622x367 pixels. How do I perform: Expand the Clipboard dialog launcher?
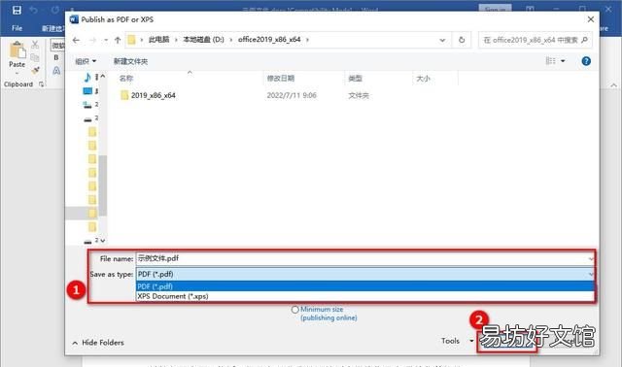click(x=41, y=84)
